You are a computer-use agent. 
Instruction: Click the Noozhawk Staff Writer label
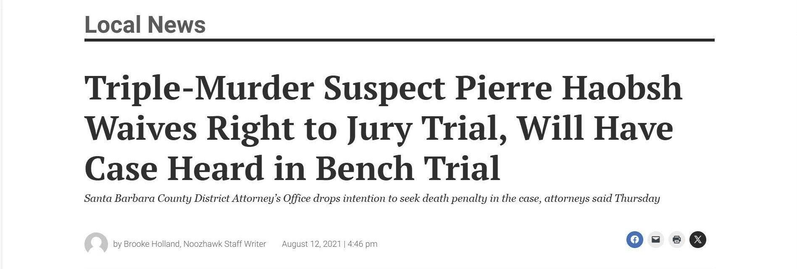(x=225, y=244)
